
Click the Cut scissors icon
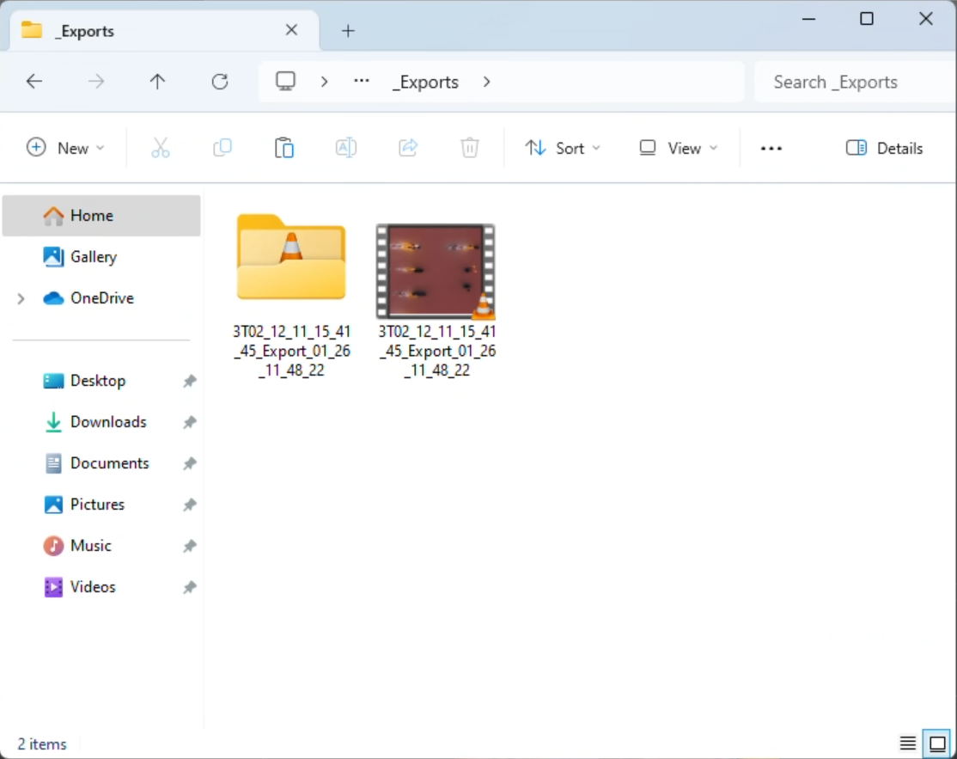(161, 148)
